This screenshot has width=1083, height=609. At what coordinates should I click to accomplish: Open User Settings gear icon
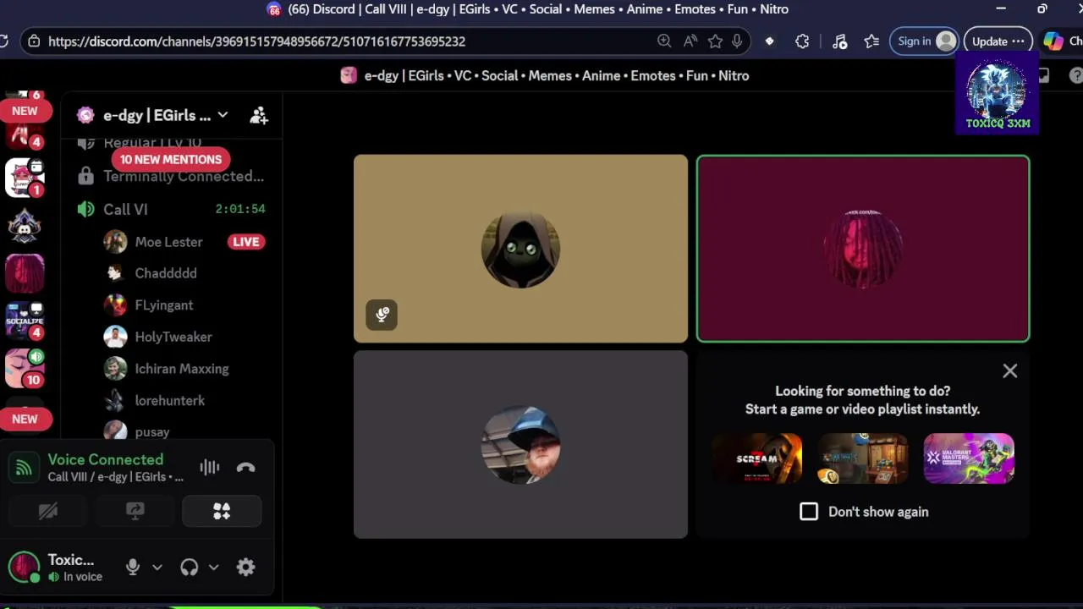[x=246, y=568]
